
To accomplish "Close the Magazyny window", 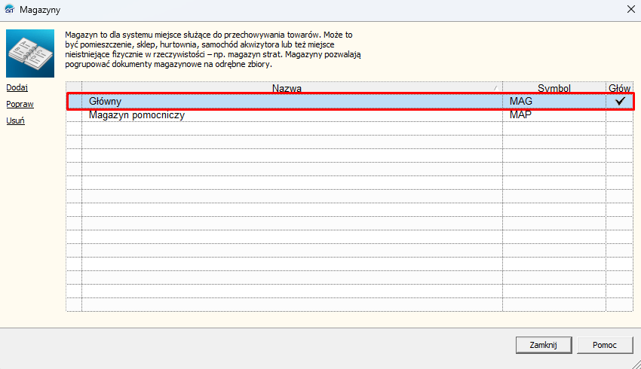I will click(630, 10).
